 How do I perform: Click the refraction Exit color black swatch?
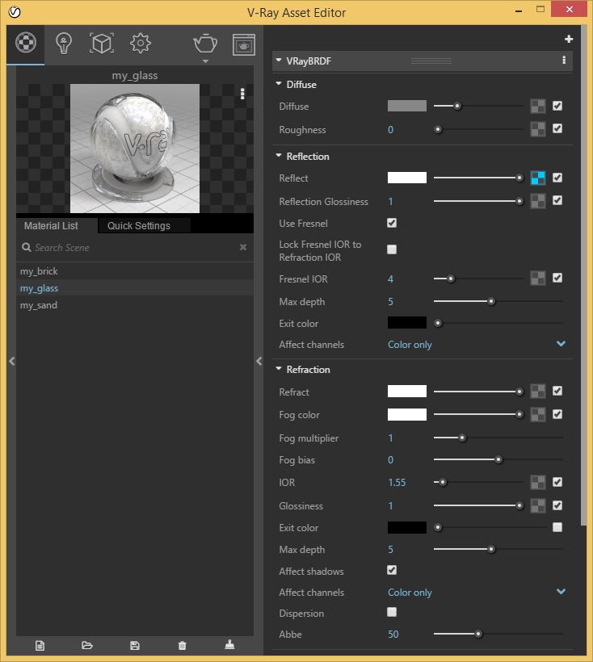point(406,527)
